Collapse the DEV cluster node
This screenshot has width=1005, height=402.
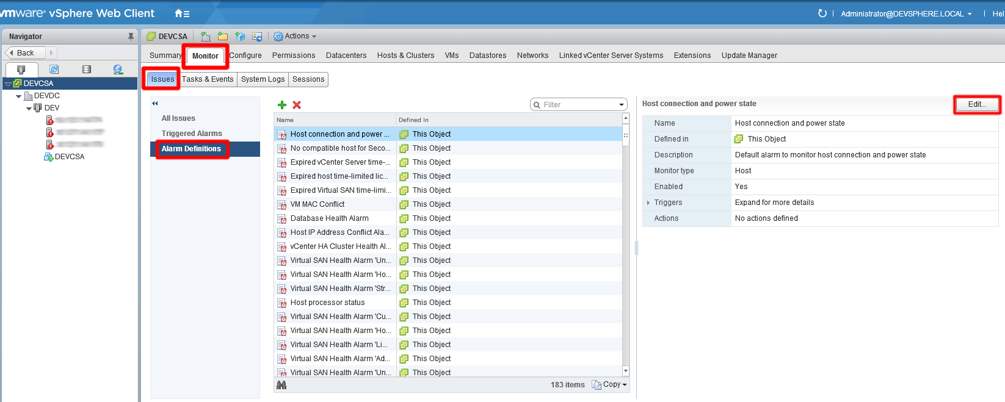(x=29, y=109)
